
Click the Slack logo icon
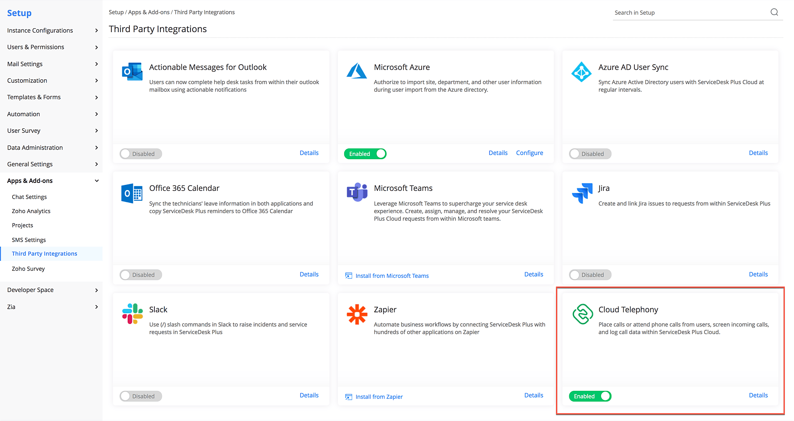[x=132, y=314]
